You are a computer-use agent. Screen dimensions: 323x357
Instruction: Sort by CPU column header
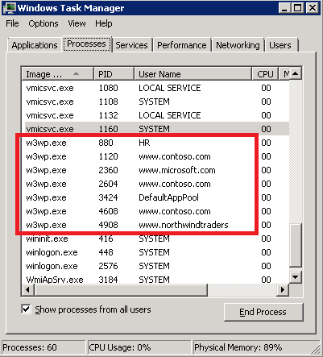point(265,73)
